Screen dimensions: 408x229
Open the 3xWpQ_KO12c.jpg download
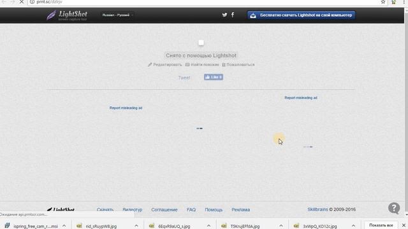pyautogui.click(x=315, y=226)
